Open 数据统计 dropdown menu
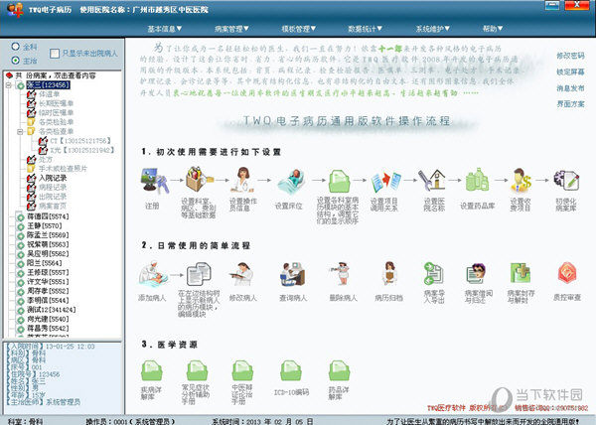The image size is (596, 425). point(366,29)
